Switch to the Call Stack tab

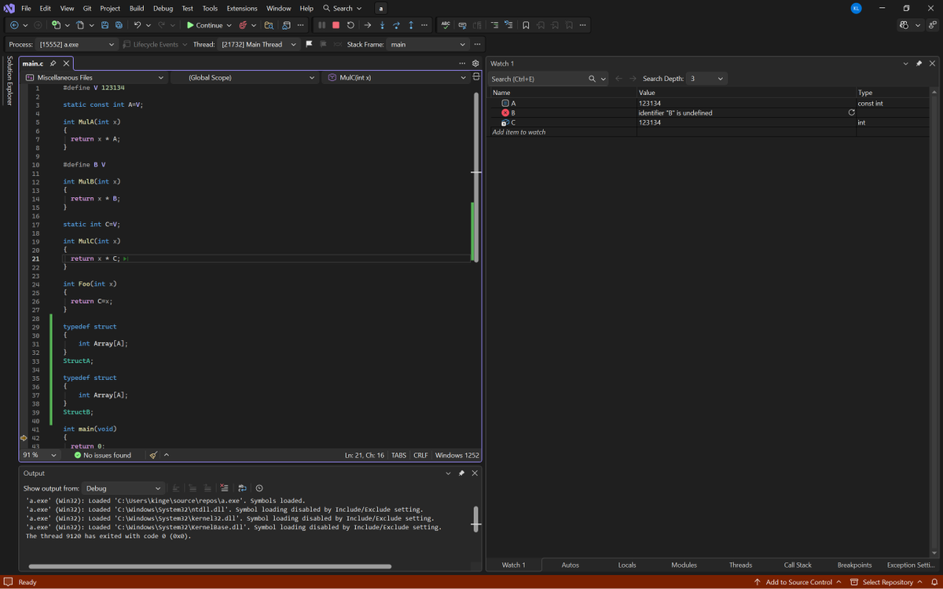pyautogui.click(x=798, y=565)
